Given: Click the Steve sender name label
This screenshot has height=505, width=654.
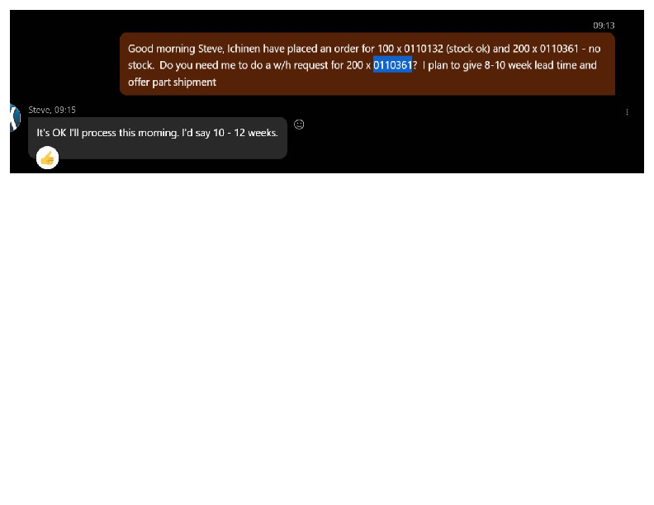Looking at the screenshot, I should point(39,110).
